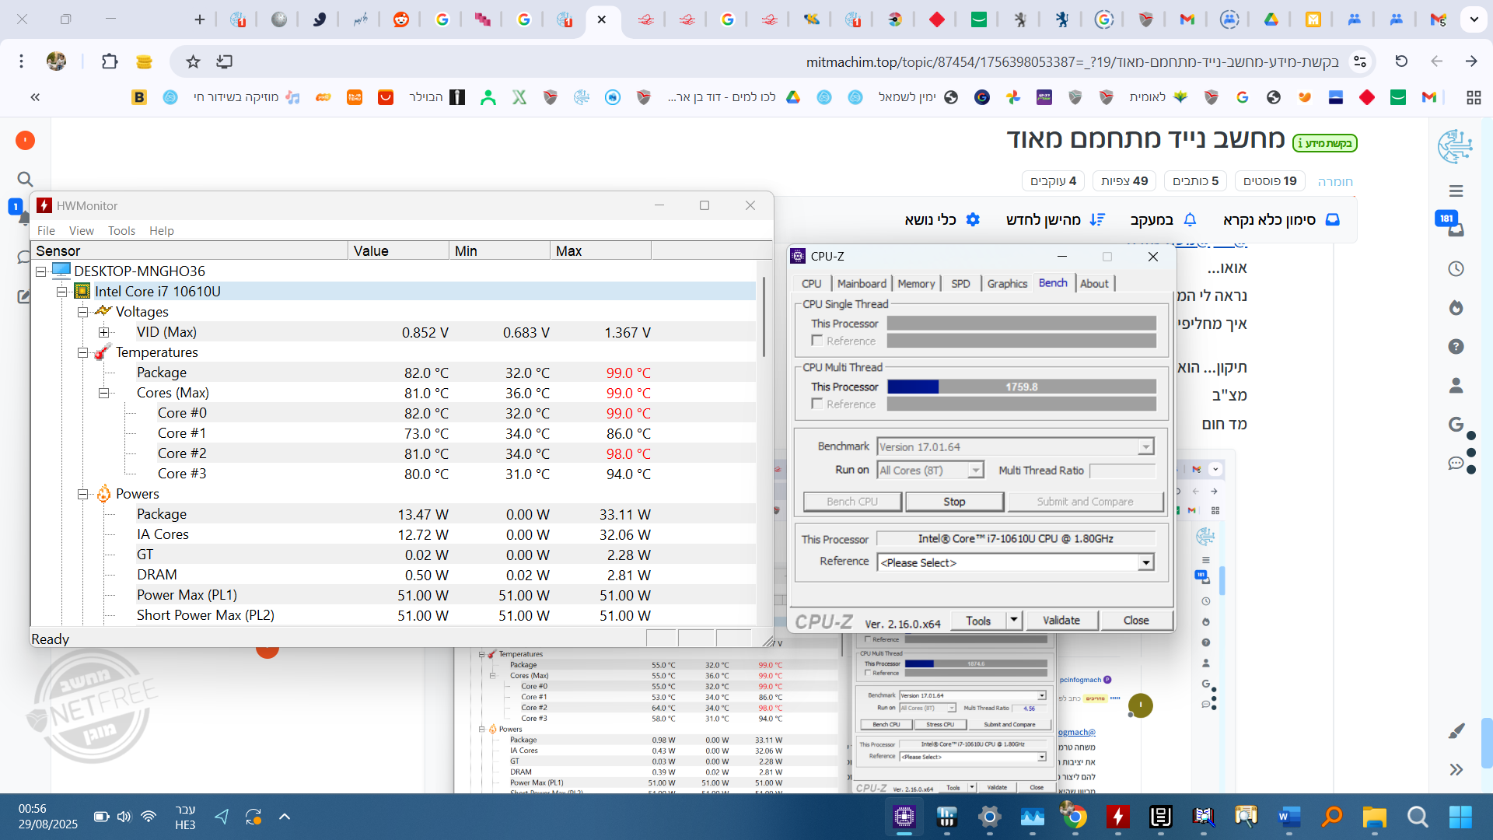
Task: Click the mark all read inbox icon
Action: pyautogui.click(x=1333, y=219)
